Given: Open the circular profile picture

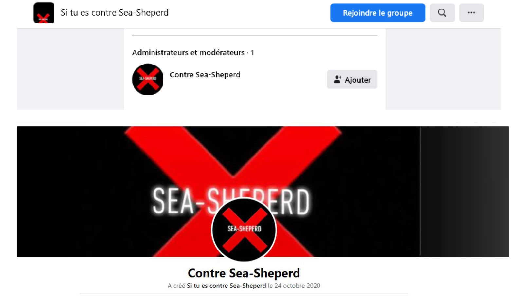Looking at the screenshot, I should click(x=244, y=230).
